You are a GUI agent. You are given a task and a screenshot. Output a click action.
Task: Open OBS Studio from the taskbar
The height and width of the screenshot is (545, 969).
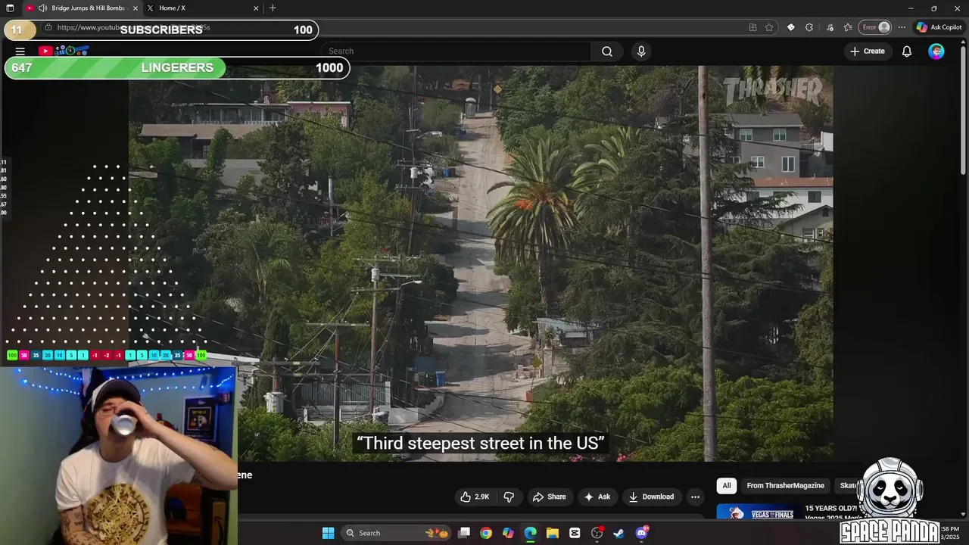tap(597, 533)
